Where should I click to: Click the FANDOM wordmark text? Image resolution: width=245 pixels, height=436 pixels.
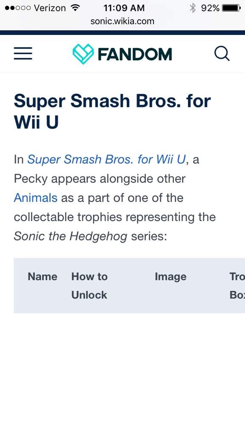pyautogui.click(x=135, y=54)
